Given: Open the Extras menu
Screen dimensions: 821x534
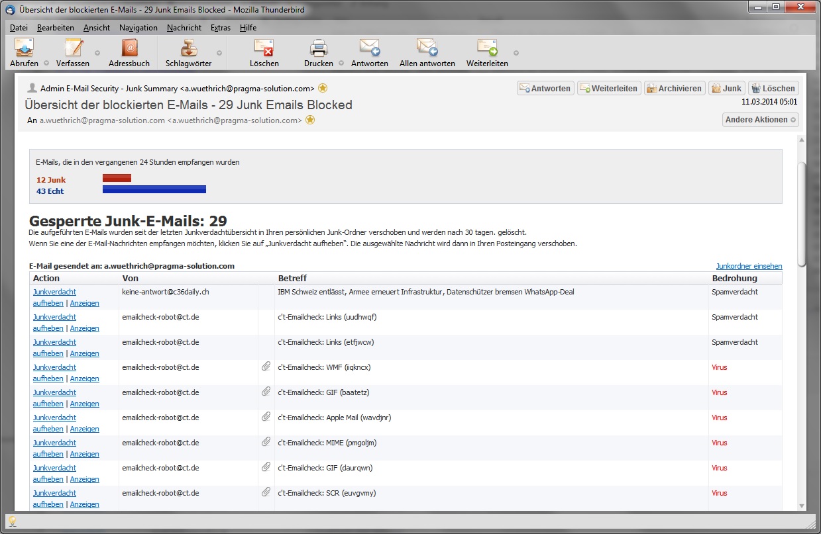Looking at the screenshot, I should click(221, 28).
